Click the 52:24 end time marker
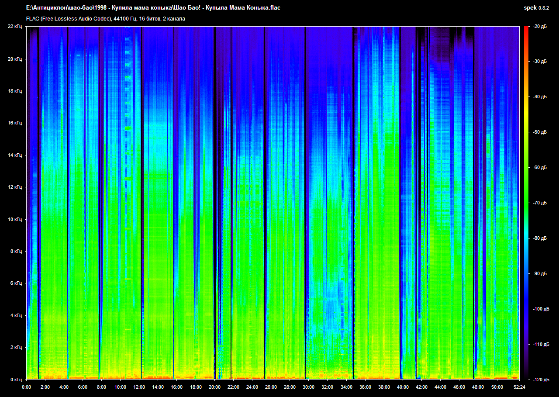This screenshot has height=397, width=559. point(519,387)
